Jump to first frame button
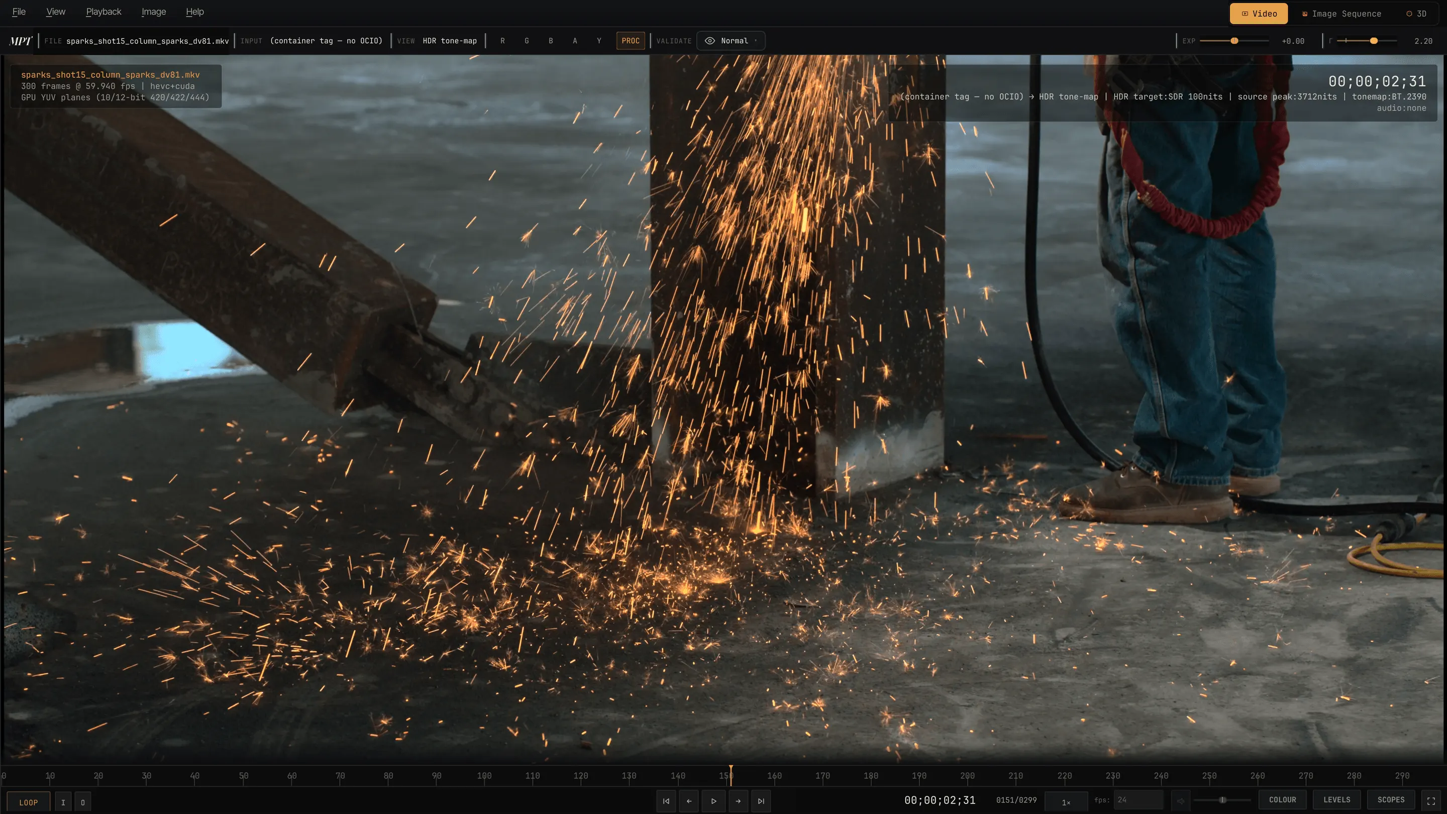 (666, 801)
